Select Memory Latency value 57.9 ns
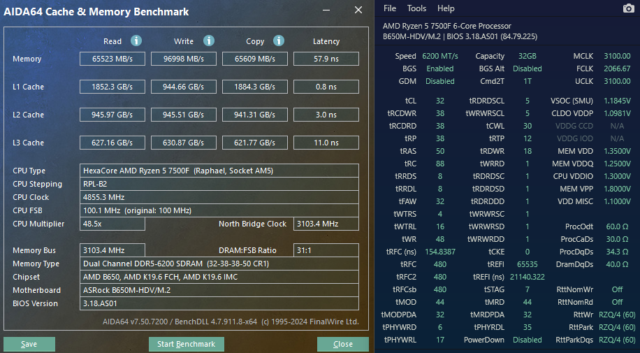 click(326, 59)
